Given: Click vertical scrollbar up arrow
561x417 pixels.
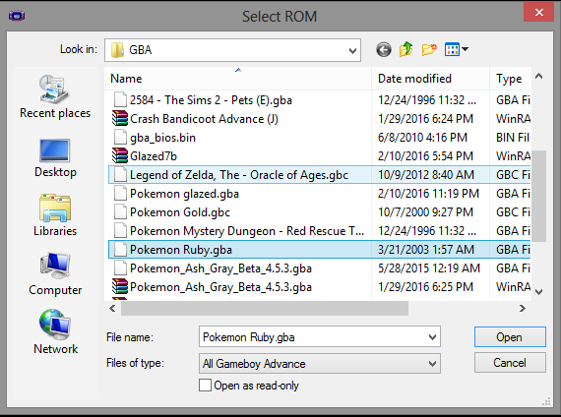Looking at the screenshot, I should click(x=538, y=76).
